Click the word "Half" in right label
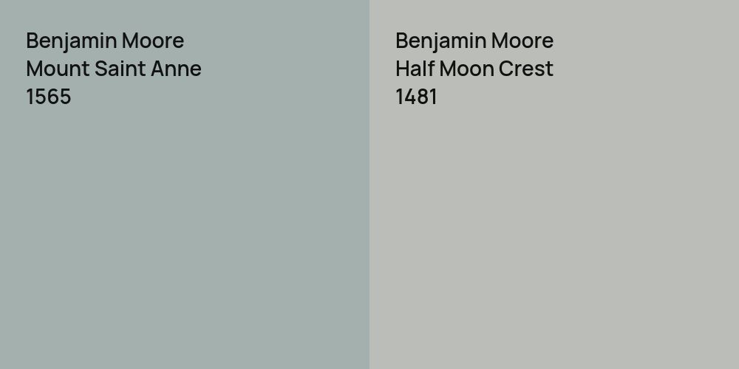This screenshot has height=369, width=739. (x=412, y=69)
